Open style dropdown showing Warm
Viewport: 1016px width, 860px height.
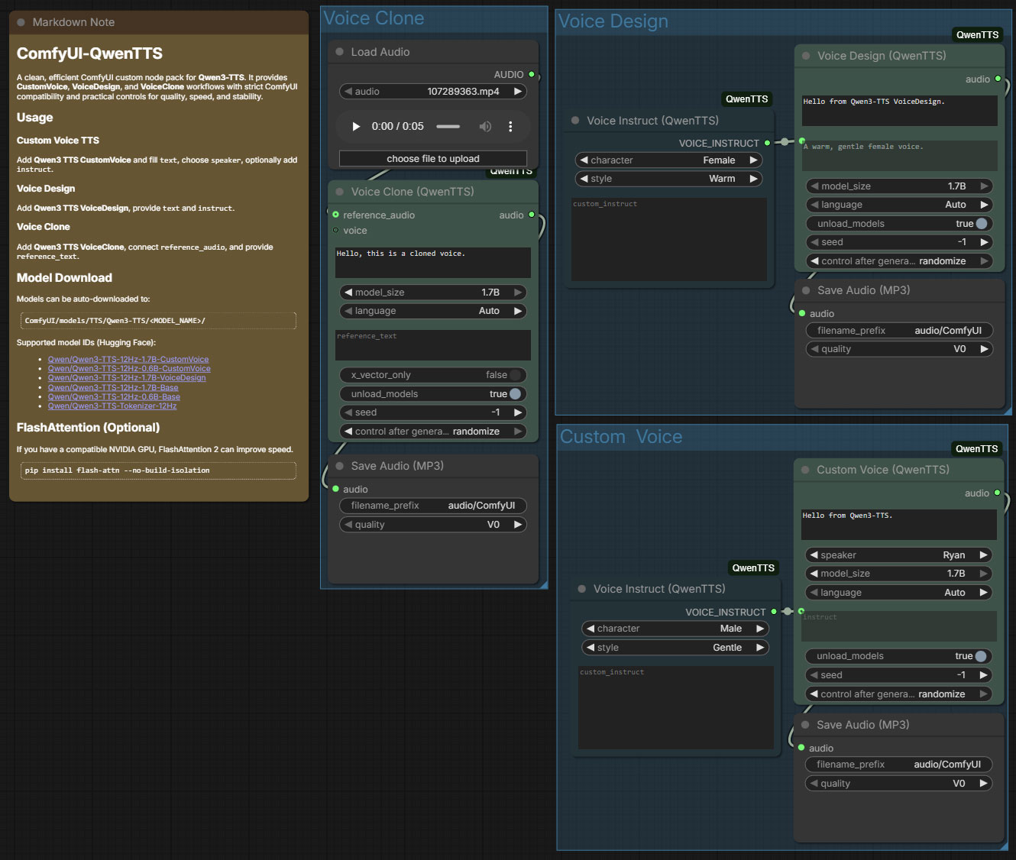click(x=668, y=179)
